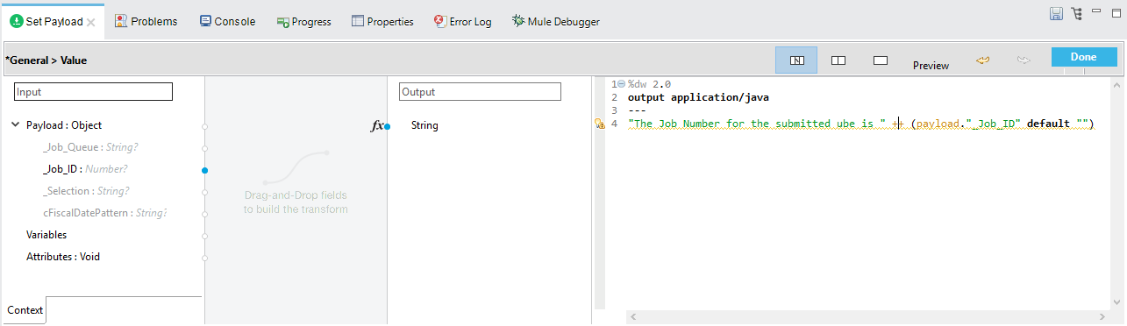
Task: Show the Progress tab
Action: point(303,21)
